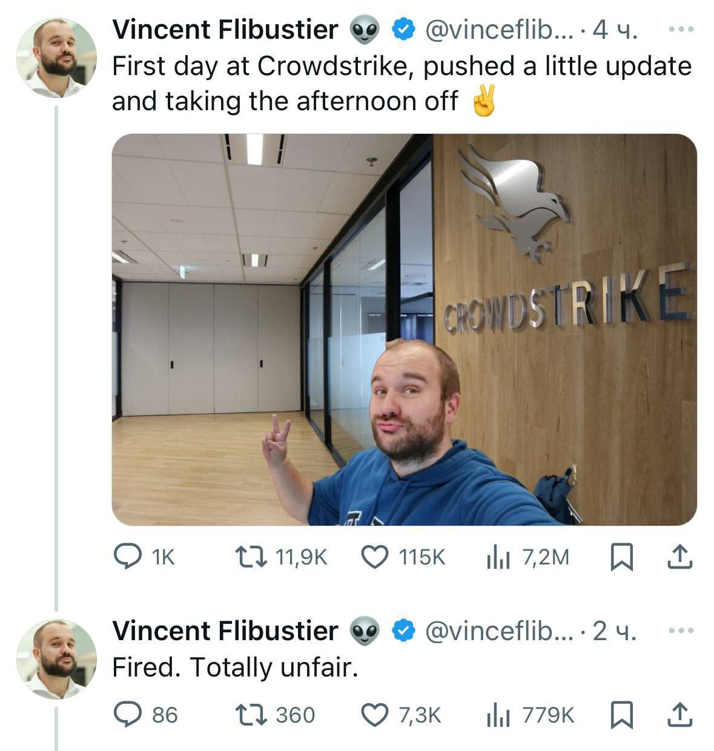Retweet the first tweet with 11,9K reposts
This screenshot has width=714, height=751.
(251, 557)
